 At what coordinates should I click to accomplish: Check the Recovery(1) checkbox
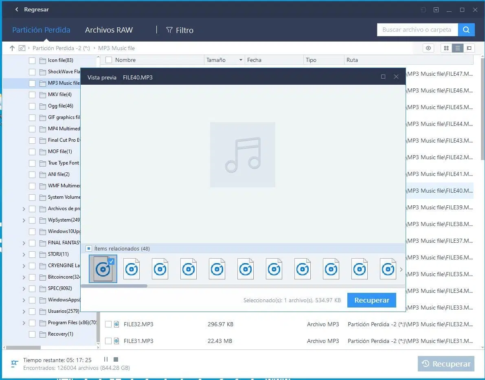[x=32, y=334]
